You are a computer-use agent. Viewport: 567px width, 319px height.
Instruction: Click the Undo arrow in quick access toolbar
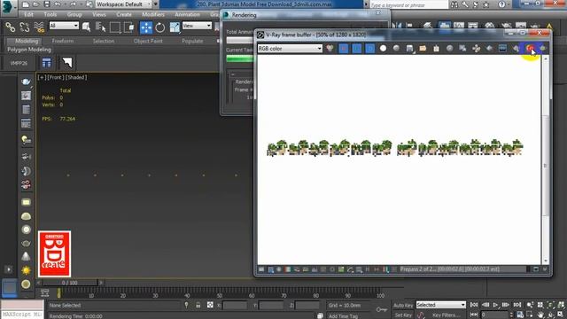point(58,4)
